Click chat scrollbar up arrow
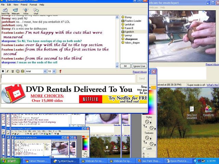 click(x=117, y=17)
